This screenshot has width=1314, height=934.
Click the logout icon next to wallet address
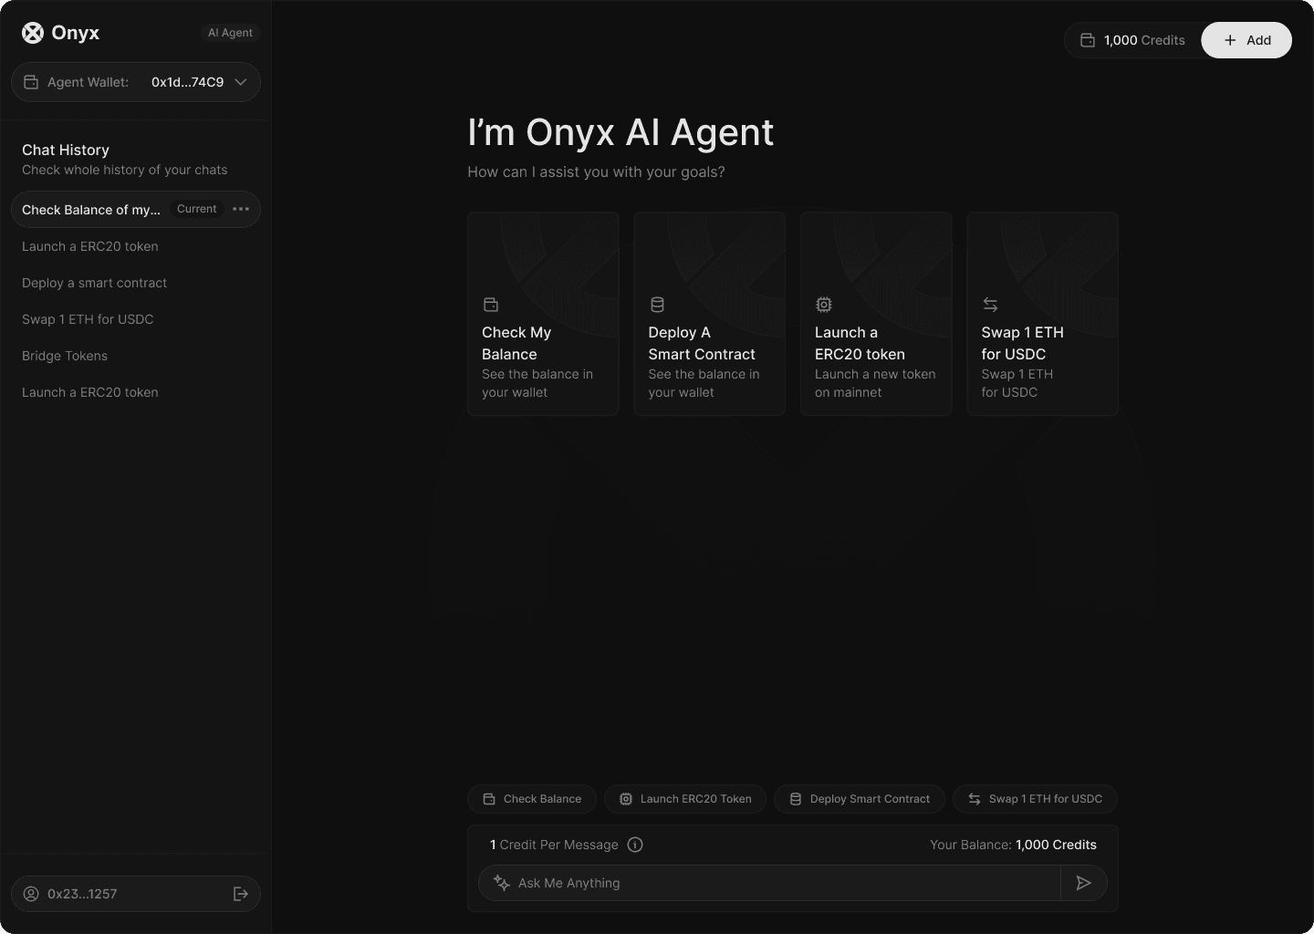coord(240,894)
